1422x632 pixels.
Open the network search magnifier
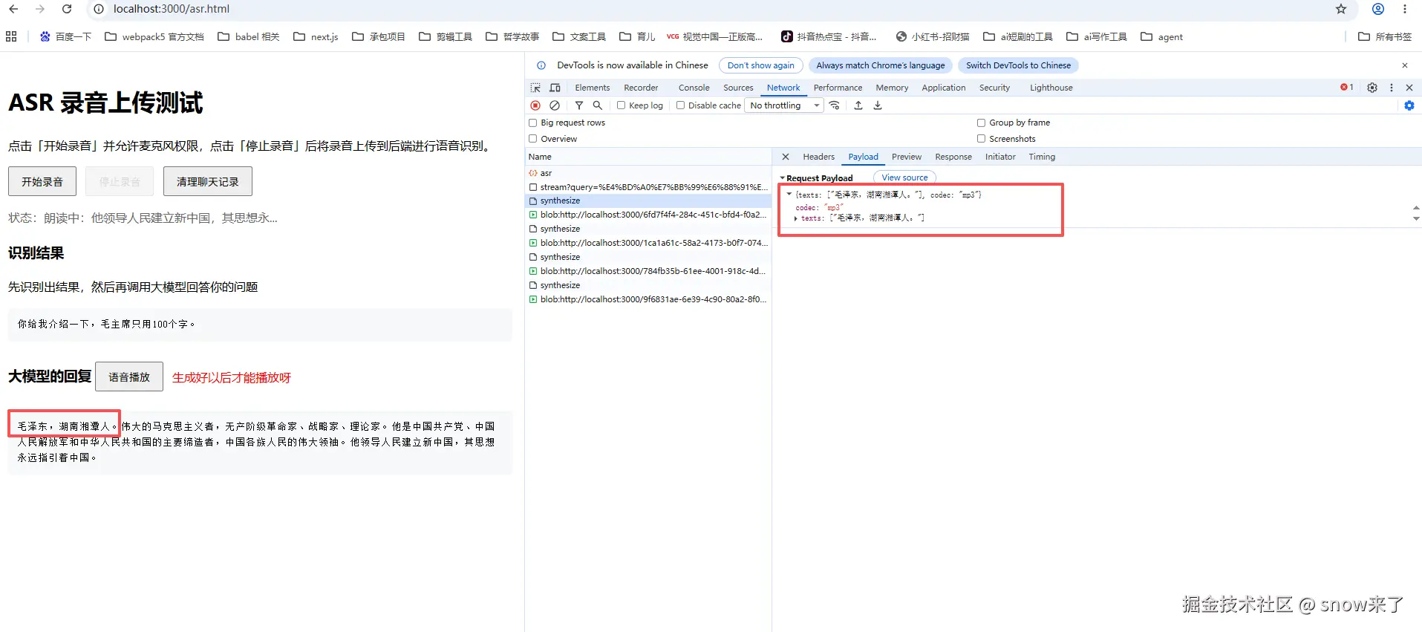pyautogui.click(x=598, y=105)
